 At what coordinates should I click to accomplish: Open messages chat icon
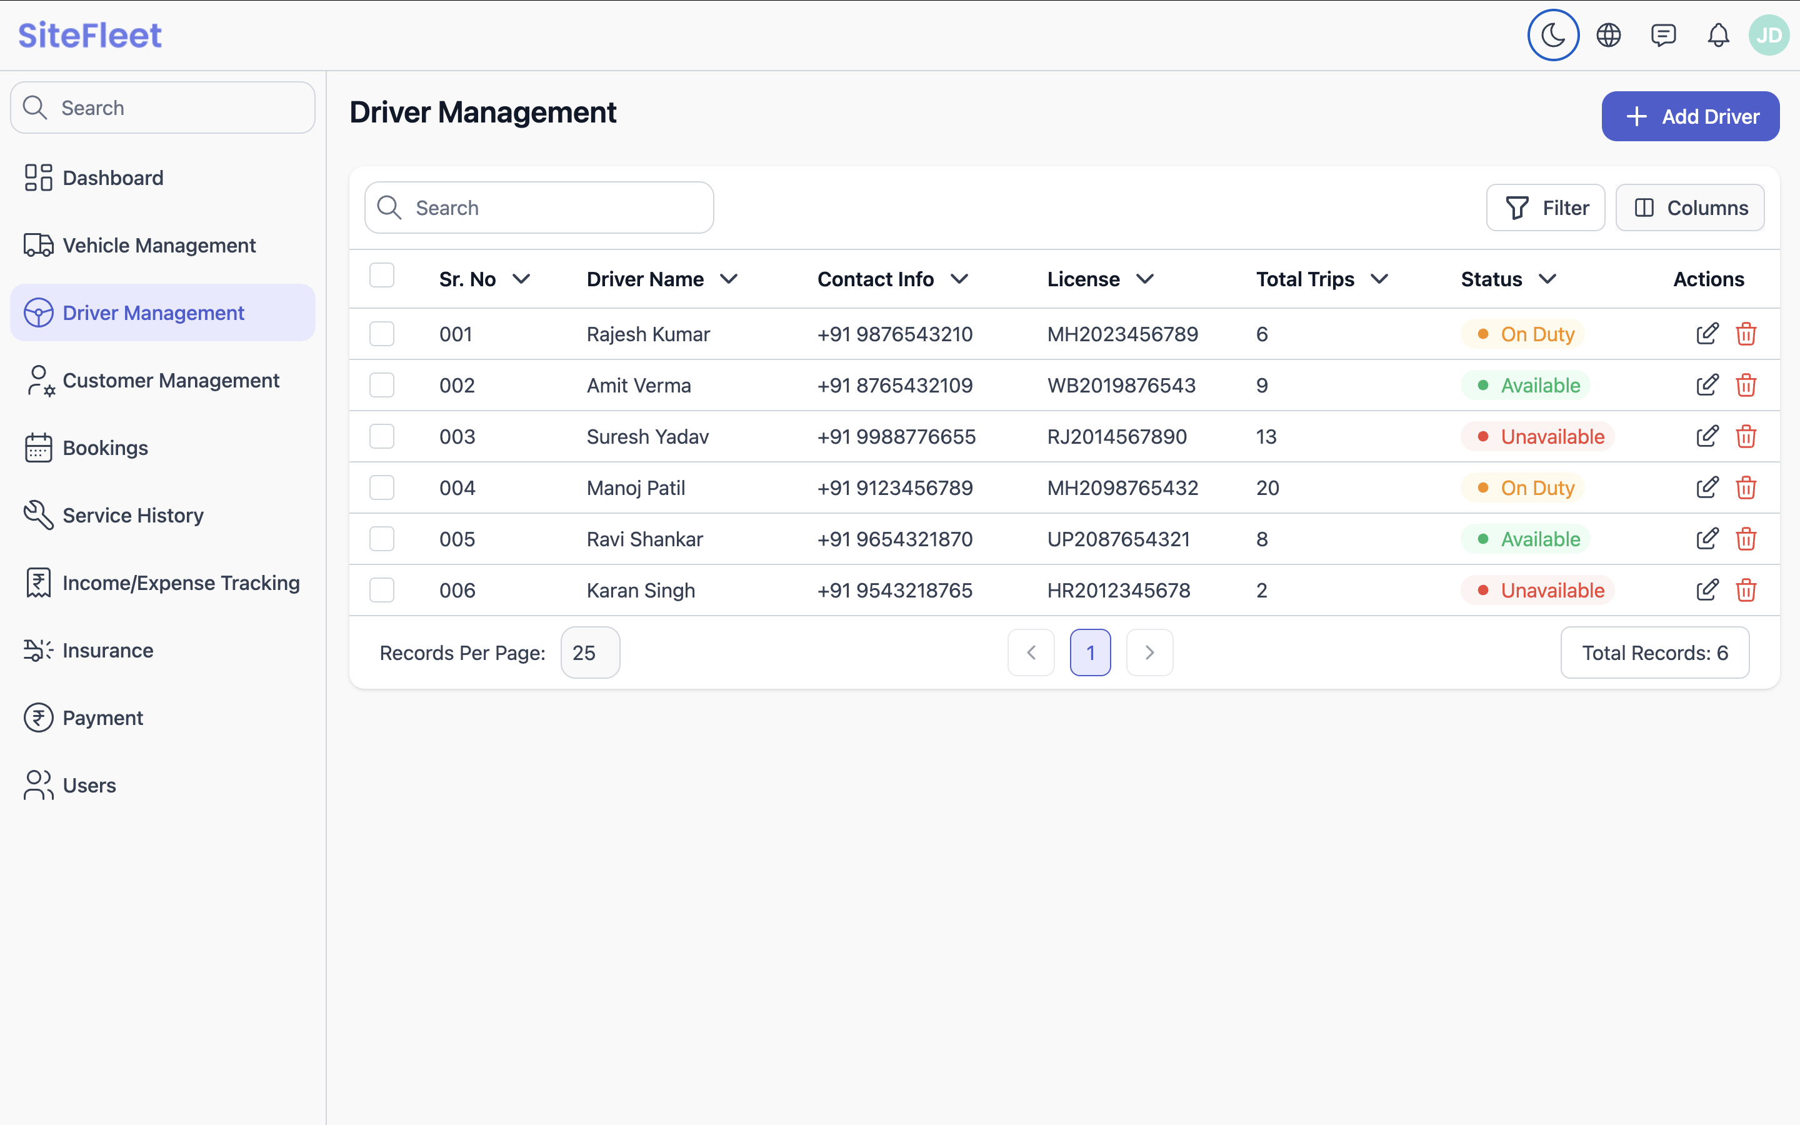click(x=1663, y=35)
